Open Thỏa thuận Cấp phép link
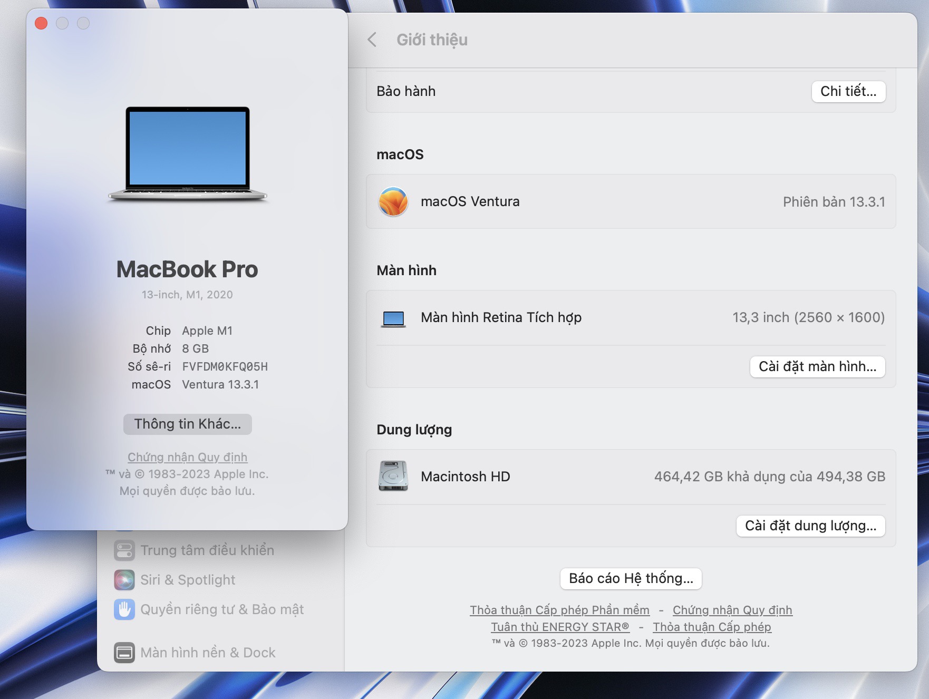This screenshot has width=929, height=699. pyautogui.click(x=712, y=627)
